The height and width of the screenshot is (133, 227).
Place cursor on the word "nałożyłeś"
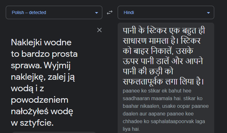click(x=30, y=112)
